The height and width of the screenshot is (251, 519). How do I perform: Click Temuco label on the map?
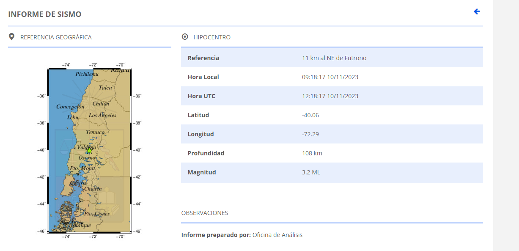[95, 132]
